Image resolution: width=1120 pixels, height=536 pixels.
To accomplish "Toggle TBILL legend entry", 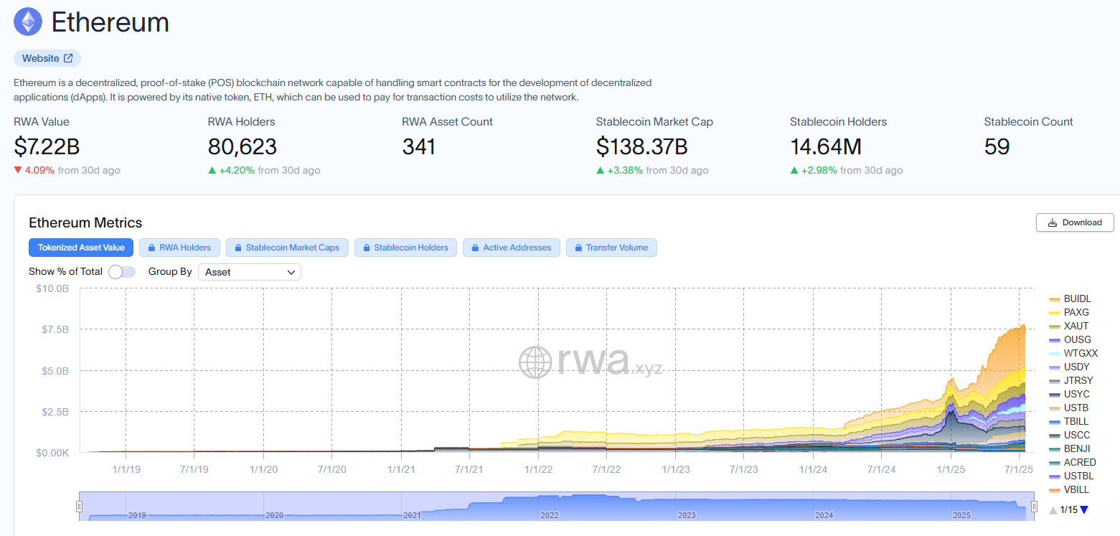I will (x=1069, y=421).
